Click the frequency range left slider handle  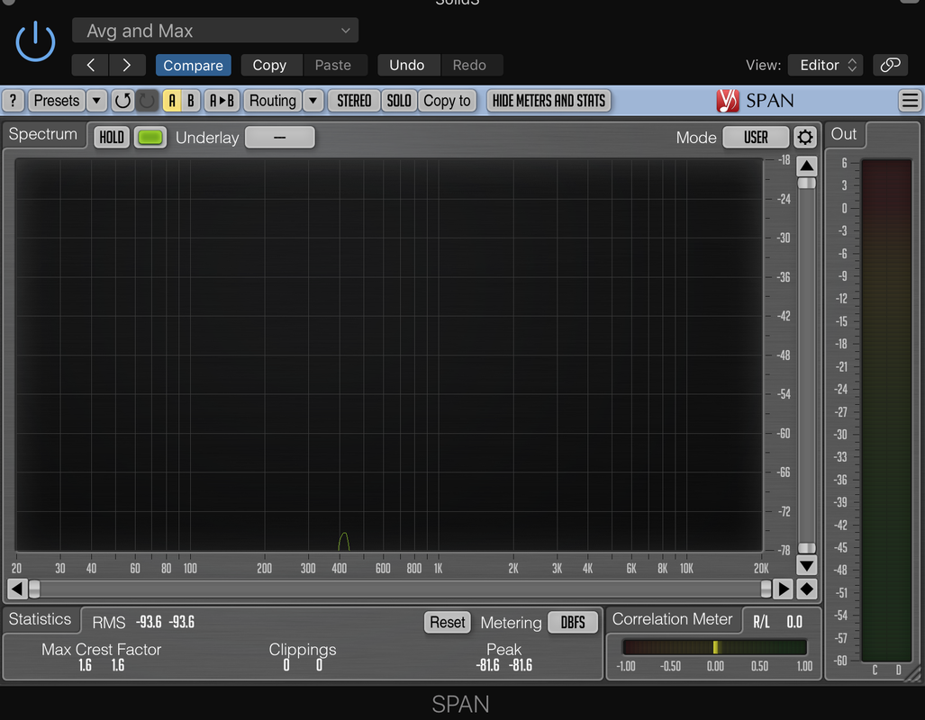click(x=34, y=589)
